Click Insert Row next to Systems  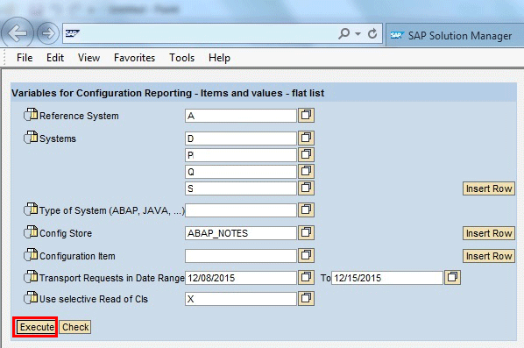point(489,188)
